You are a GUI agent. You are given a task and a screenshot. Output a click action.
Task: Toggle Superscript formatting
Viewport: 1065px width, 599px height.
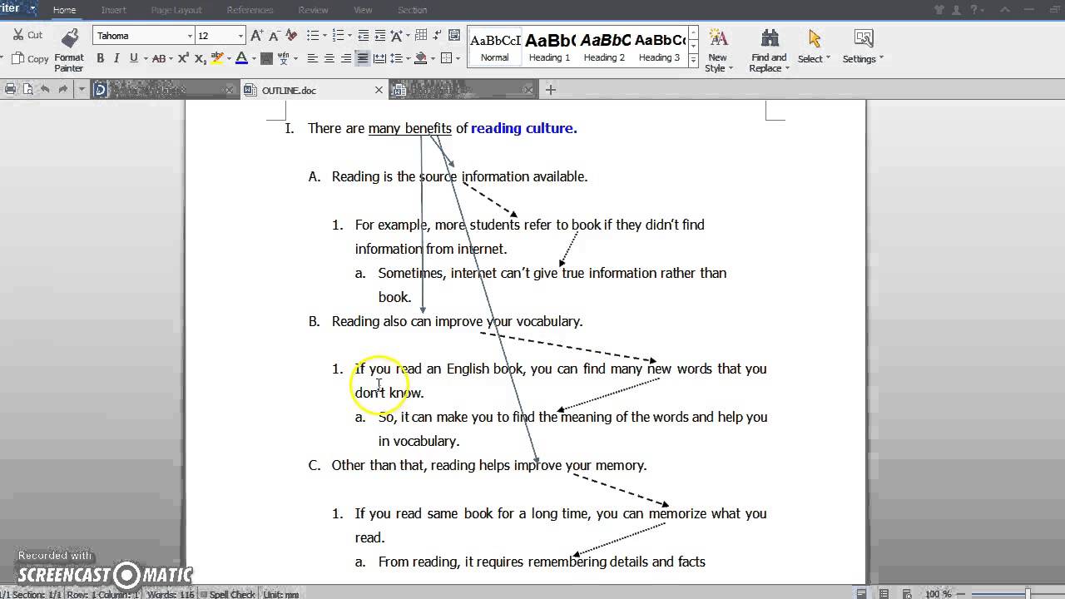(x=184, y=58)
